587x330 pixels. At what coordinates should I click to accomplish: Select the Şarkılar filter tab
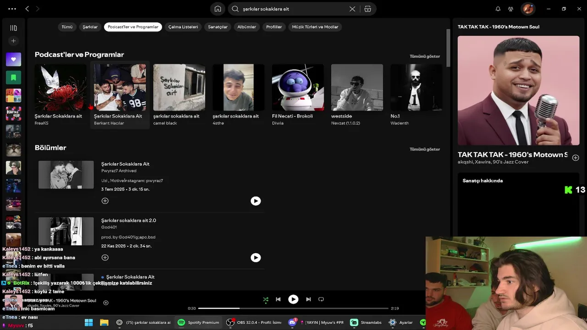[90, 27]
